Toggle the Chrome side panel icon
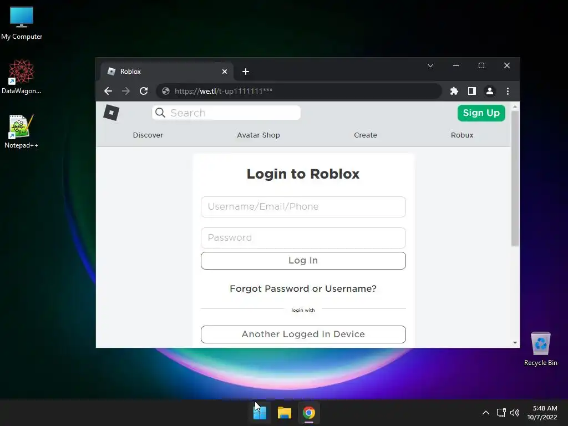The image size is (568, 426). [471, 91]
